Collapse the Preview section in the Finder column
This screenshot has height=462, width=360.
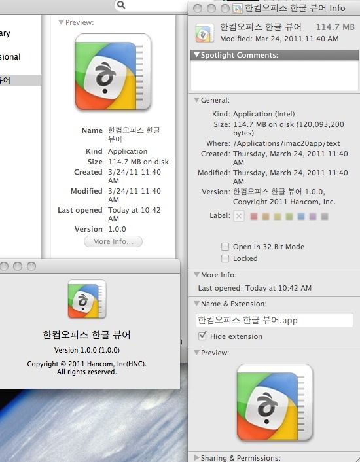coord(61,22)
